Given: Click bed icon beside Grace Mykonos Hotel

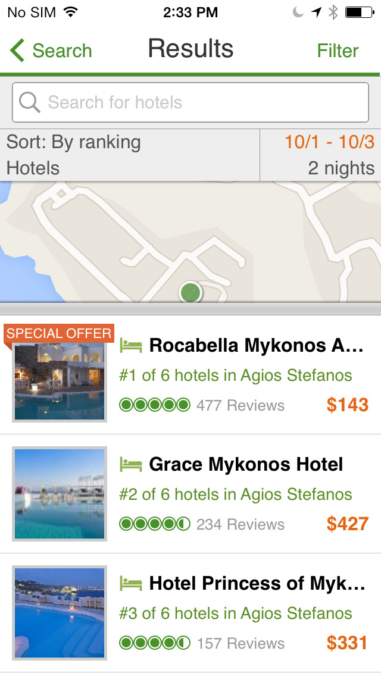Looking at the screenshot, I should (x=131, y=464).
